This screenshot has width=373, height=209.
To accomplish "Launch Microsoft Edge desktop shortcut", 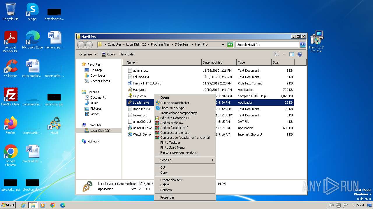I will pyautogui.click(x=32, y=40).
